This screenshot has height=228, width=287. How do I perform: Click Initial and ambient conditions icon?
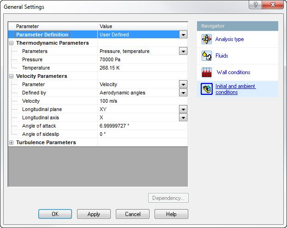click(x=207, y=89)
